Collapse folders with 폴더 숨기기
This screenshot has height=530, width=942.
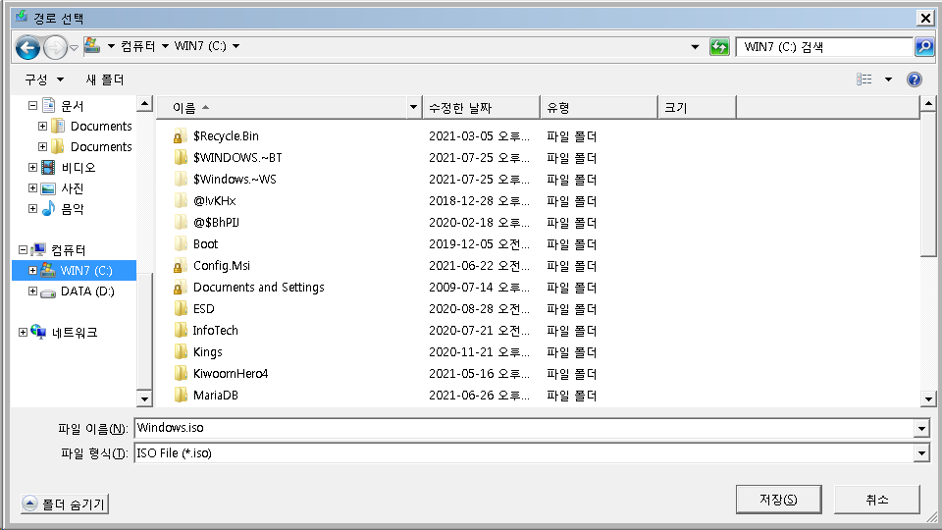click(x=65, y=503)
